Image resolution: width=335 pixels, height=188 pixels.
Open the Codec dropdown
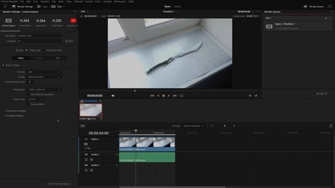pos(43,77)
